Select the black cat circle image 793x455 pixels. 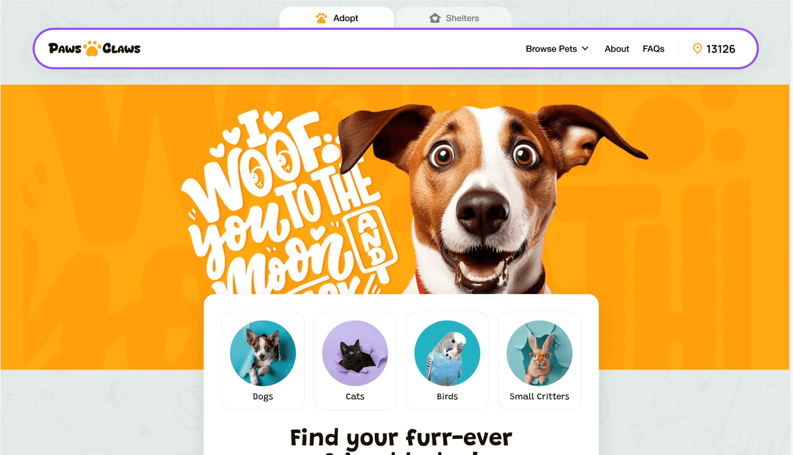(x=355, y=353)
